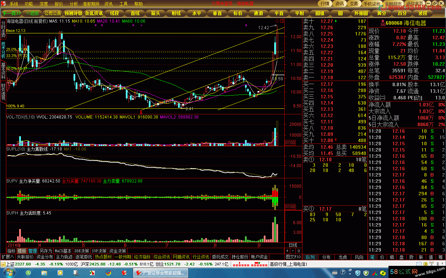The image size is (446, 278).
Task: Select the 标价 price label tool
Action: click(x=238, y=14)
